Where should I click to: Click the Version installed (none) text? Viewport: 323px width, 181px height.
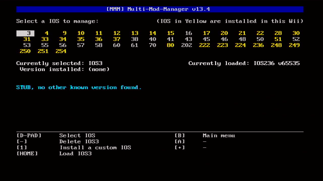(65, 69)
